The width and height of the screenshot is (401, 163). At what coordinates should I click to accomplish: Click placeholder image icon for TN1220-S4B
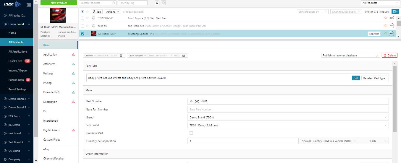pos(93,18)
